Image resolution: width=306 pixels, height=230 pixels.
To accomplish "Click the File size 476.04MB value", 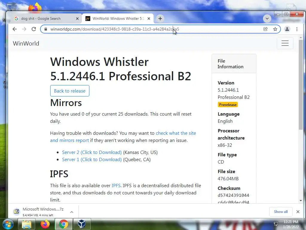I will point(228,179).
